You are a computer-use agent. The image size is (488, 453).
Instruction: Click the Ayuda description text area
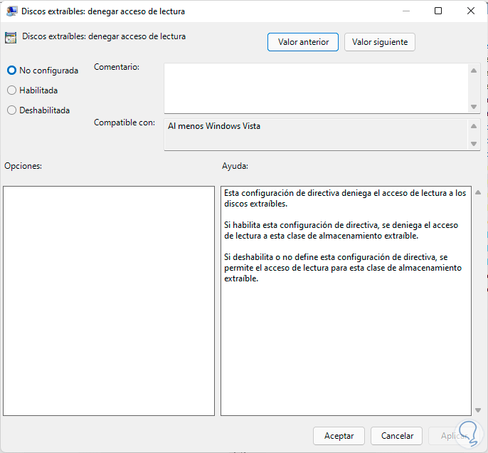pyautogui.click(x=346, y=301)
